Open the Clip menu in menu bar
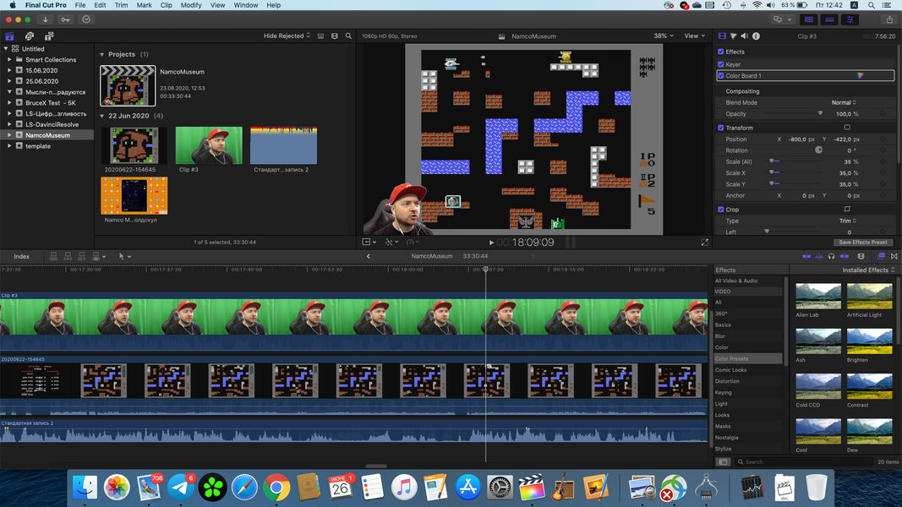Viewport: 902px width, 507px height. pyautogui.click(x=167, y=5)
